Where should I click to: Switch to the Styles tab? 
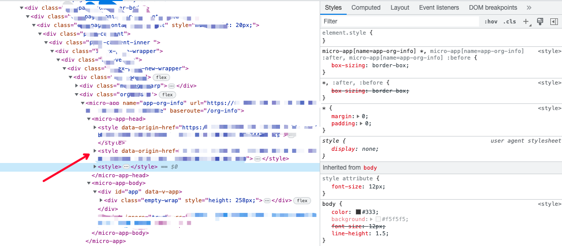point(333,8)
